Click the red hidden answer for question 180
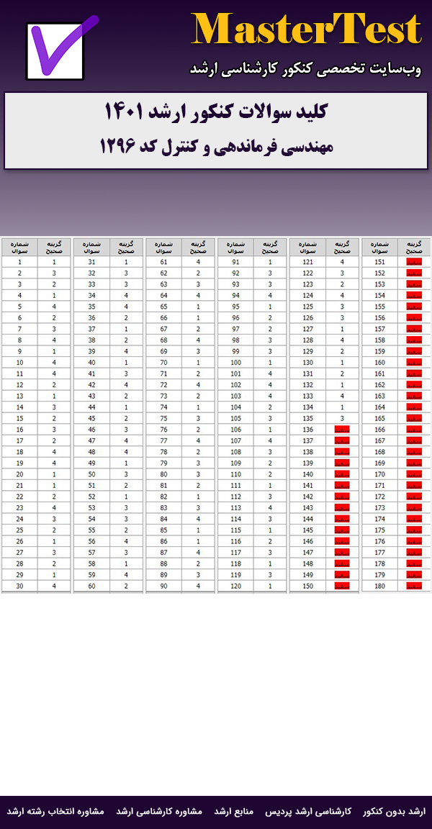Image resolution: width=432 pixels, height=829 pixels. pos(413,586)
